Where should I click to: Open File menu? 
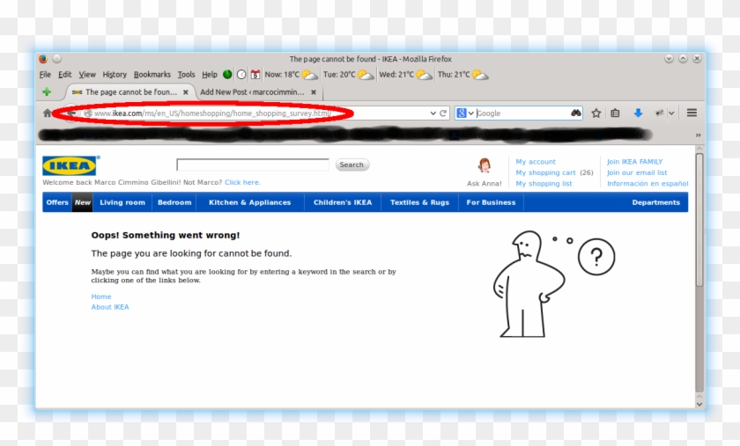click(x=45, y=75)
